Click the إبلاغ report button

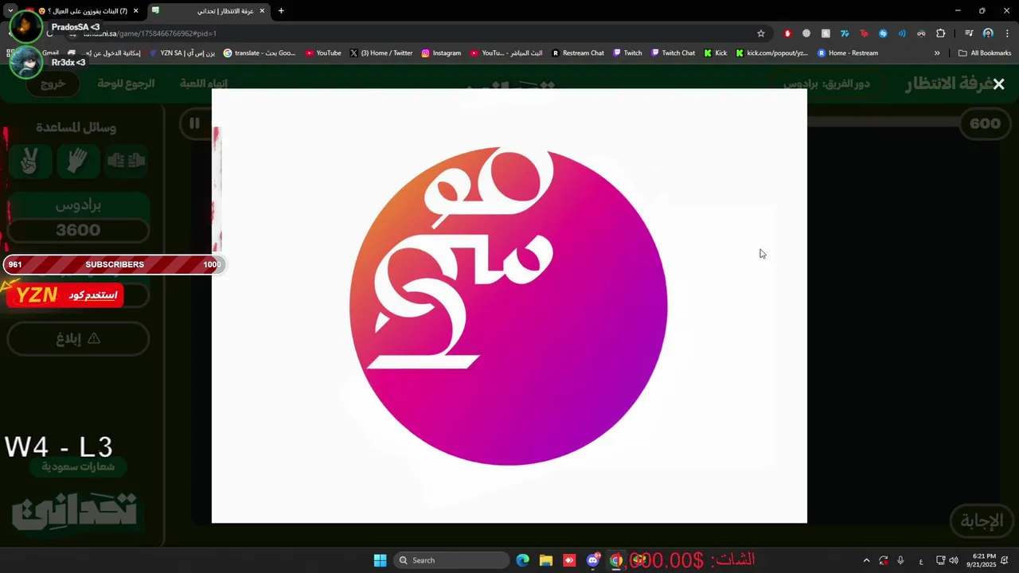point(78,338)
